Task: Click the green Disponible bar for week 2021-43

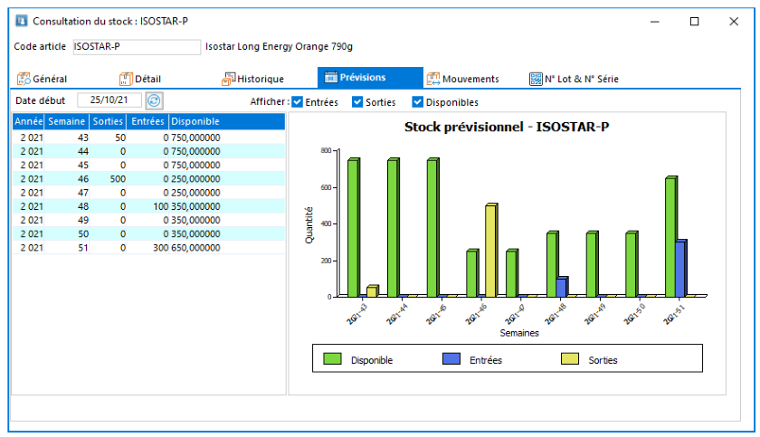Action: click(354, 228)
